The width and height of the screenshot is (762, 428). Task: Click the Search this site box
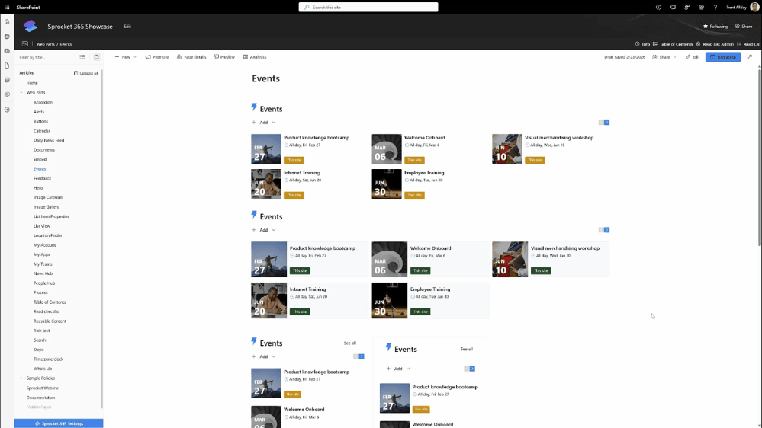[x=368, y=8]
